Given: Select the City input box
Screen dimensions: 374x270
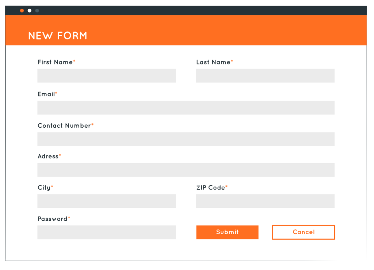Looking at the screenshot, I should (x=106, y=201).
